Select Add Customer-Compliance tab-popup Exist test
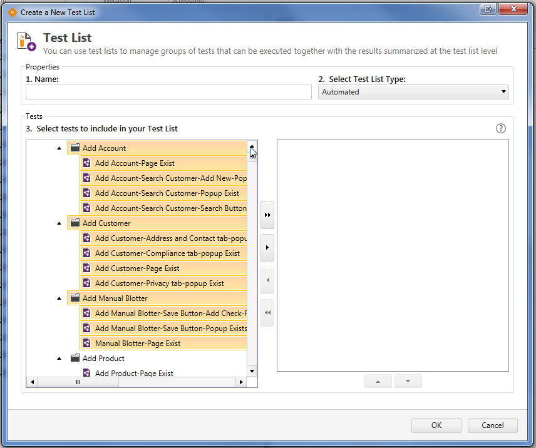Image resolution: width=536 pixels, height=448 pixels. (x=167, y=253)
